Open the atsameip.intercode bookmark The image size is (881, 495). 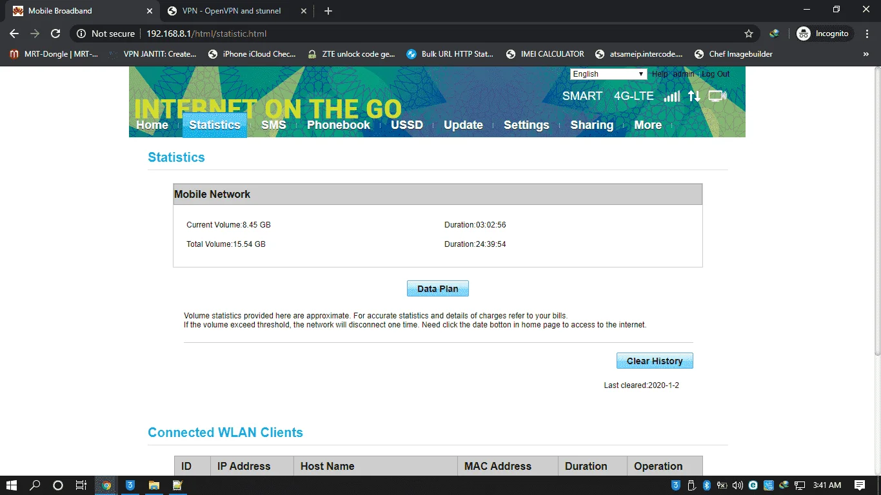click(x=639, y=54)
